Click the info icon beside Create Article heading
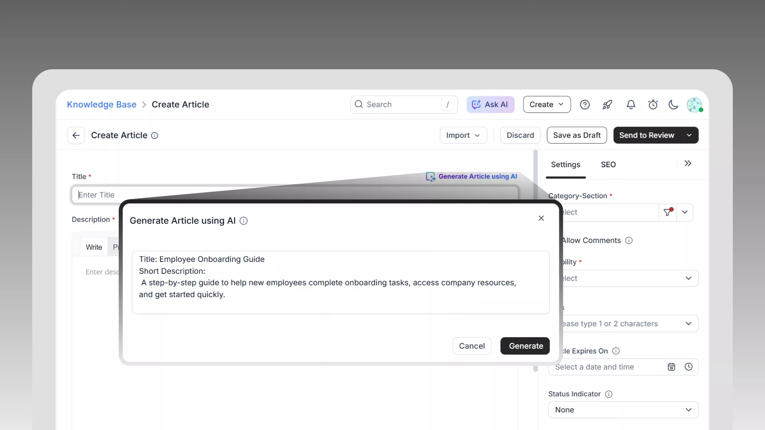765x430 pixels. tap(155, 136)
